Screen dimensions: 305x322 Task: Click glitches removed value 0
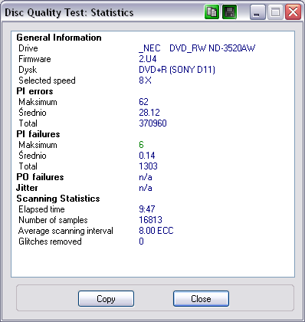(x=141, y=242)
